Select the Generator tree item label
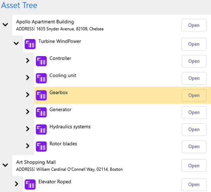 (60, 110)
